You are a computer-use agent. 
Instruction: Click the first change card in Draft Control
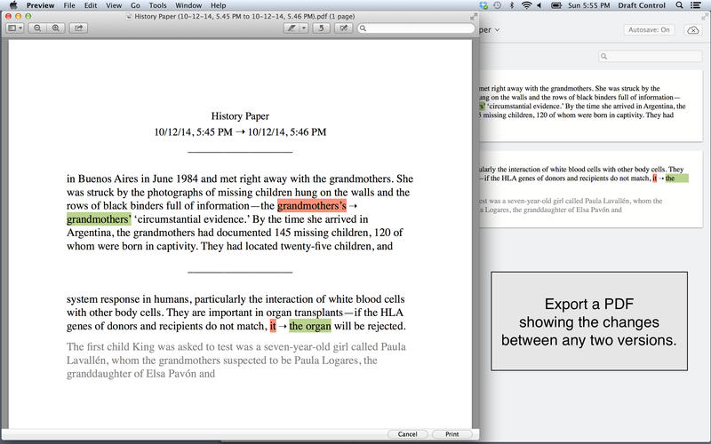click(590, 106)
